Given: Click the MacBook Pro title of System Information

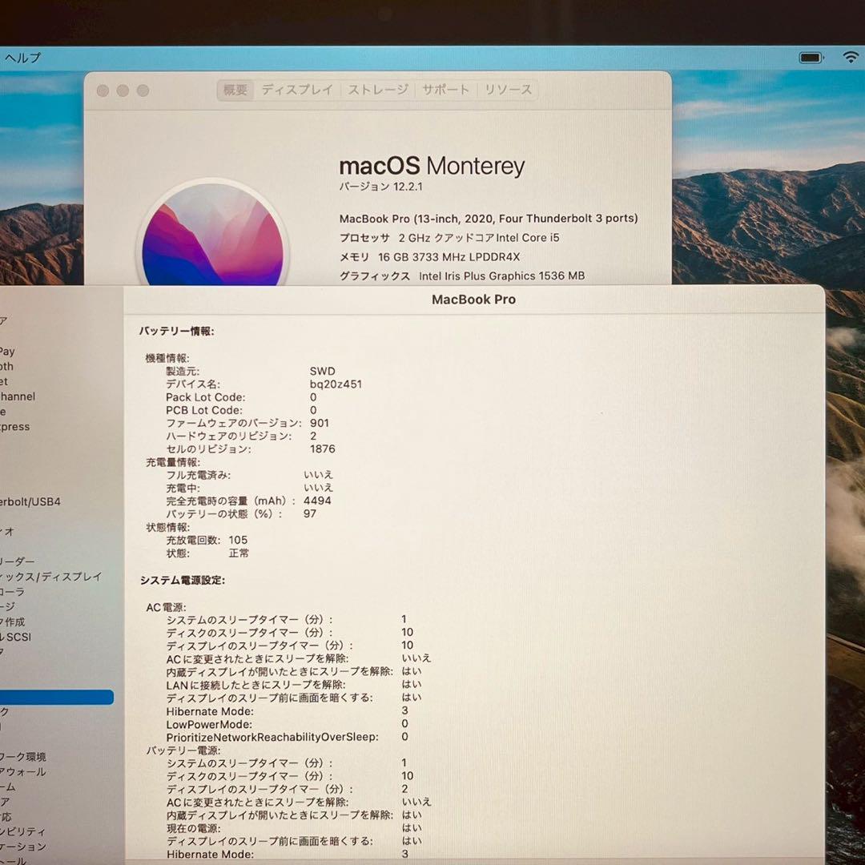Looking at the screenshot, I should (x=473, y=300).
